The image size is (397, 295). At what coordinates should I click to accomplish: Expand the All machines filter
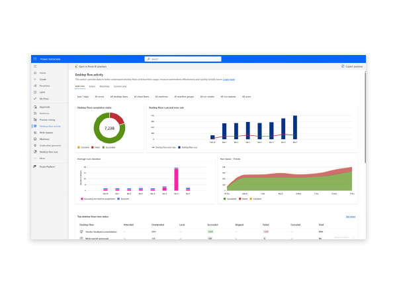(162, 97)
